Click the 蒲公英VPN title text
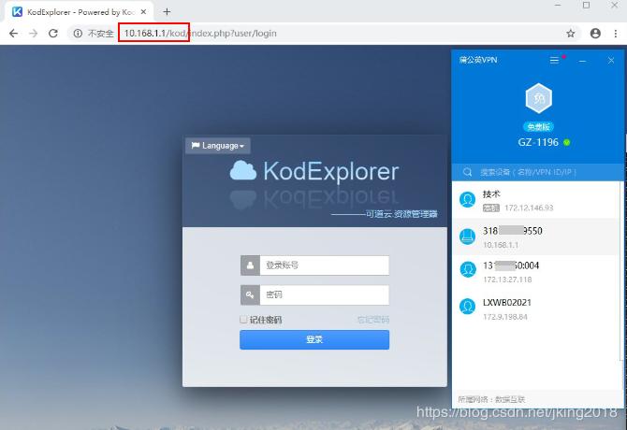This screenshot has width=627, height=430. (478, 60)
